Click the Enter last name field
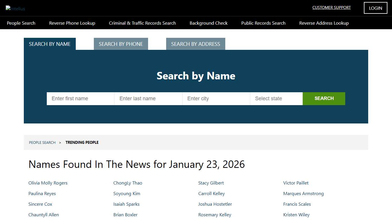This screenshot has height=220, width=392. [148, 99]
